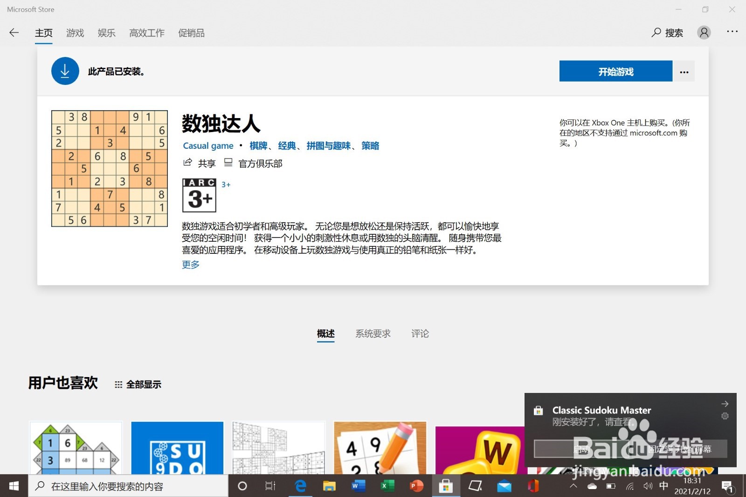Image resolution: width=746 pixels, height=497 pixels.
Task: Click the 共享 share icon
Action: [187, 163]
